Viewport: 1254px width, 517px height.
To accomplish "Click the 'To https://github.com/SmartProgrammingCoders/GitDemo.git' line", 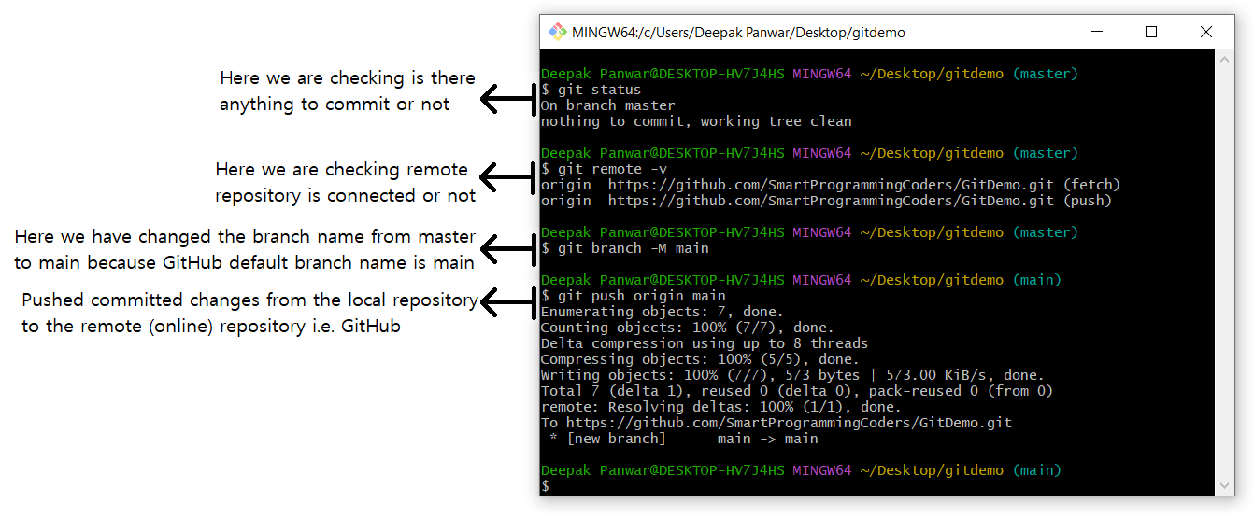I will [777, 423].
